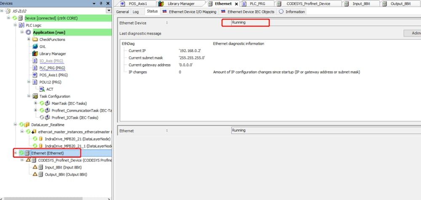
Task: Switch to Ethernet Device I/O Mapping tab
Action: pyautogui.click(x=192, y=12)
